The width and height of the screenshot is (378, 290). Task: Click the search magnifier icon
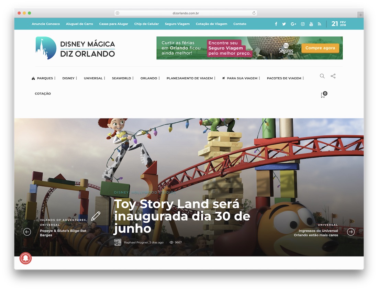pos(322,76)
